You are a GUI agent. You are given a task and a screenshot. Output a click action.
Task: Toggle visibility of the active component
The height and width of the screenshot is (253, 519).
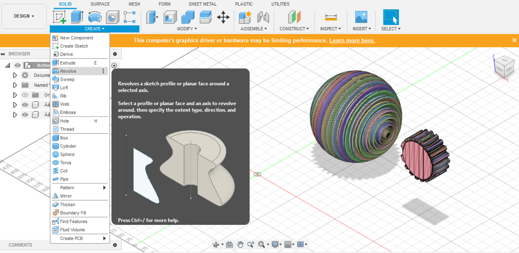click(18, 65)
